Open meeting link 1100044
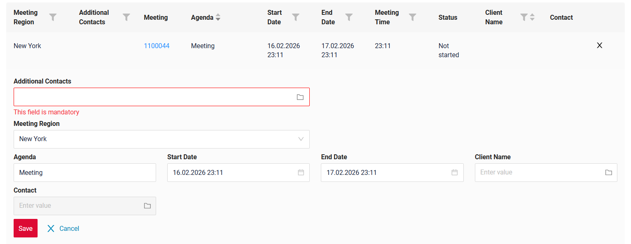The height and width of the screenshot is (244, 631). (x=157, y=46)
